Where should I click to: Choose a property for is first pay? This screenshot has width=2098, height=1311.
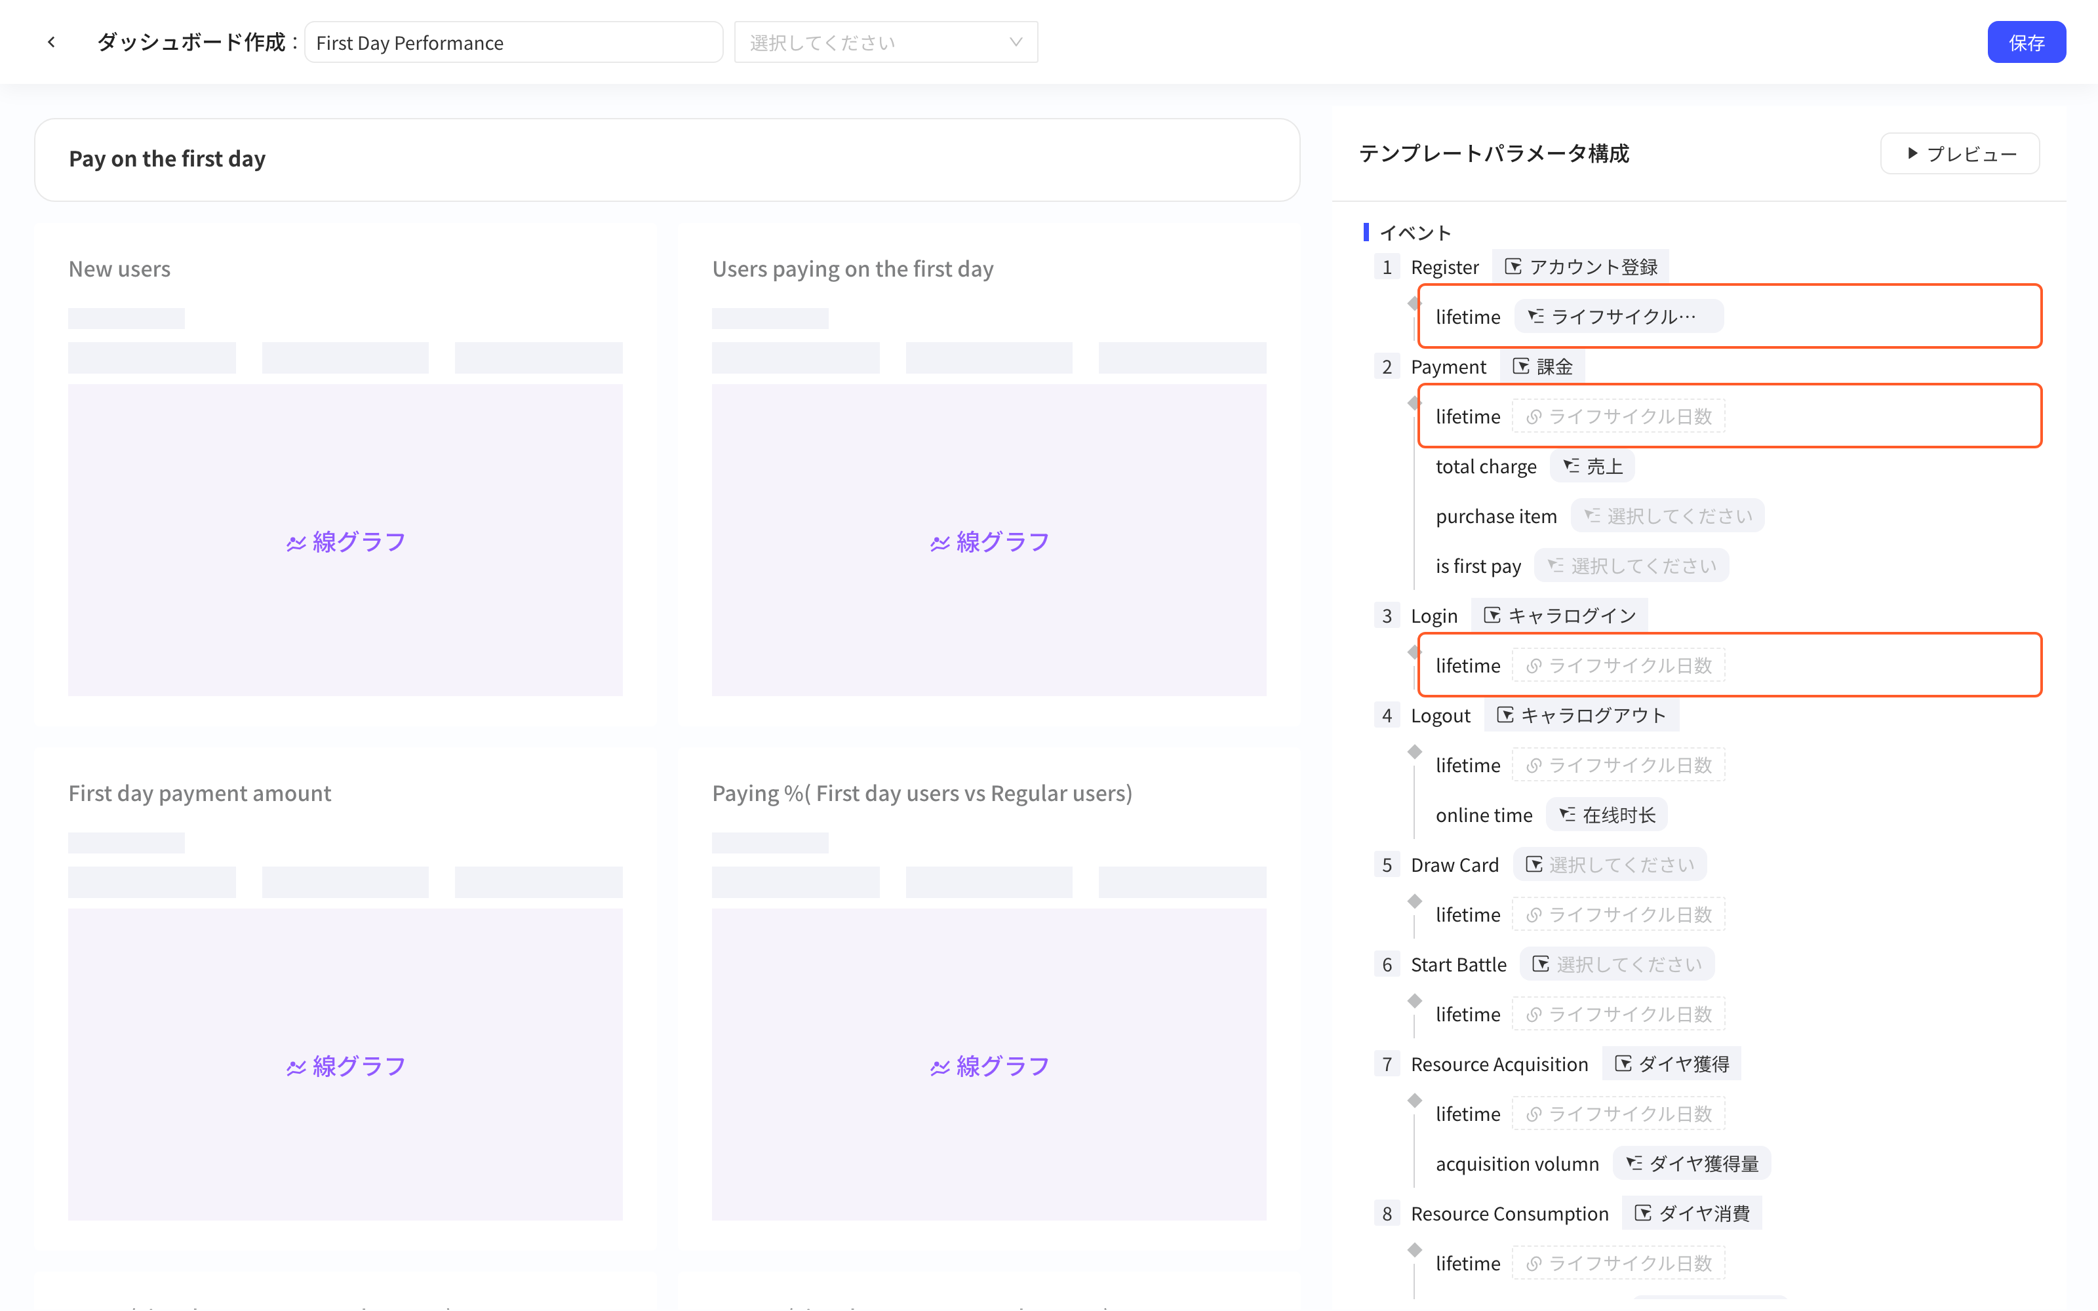[1631, 566]
